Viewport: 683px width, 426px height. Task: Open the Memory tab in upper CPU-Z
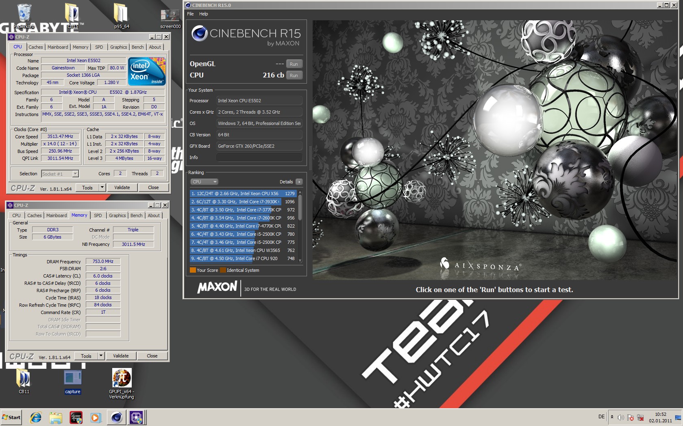click(80, 47)
